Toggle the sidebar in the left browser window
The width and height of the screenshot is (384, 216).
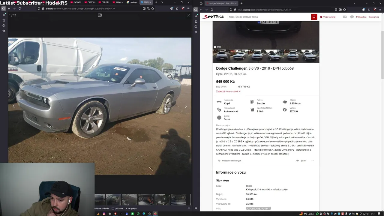(4, 8)
